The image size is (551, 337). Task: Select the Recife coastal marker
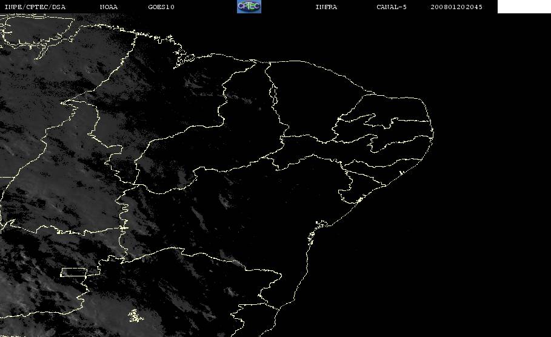point(401,173)
